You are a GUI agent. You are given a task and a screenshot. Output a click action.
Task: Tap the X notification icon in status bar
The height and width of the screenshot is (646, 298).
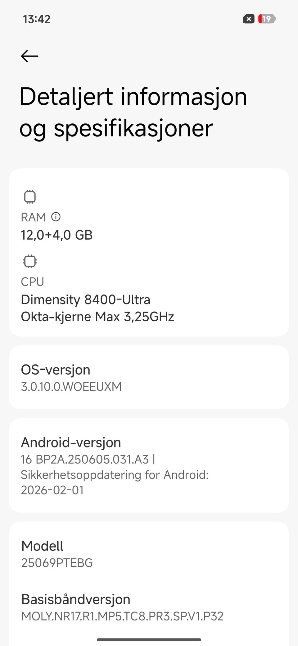(x=248, y=19)
